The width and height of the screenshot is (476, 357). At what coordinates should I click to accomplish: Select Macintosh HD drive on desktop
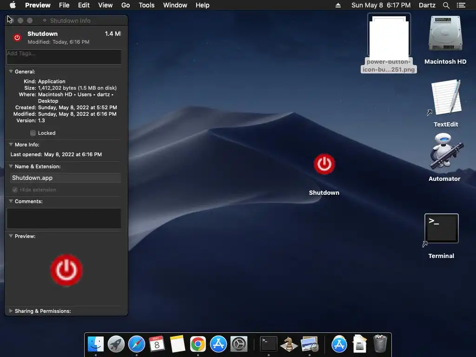(445, 34)
